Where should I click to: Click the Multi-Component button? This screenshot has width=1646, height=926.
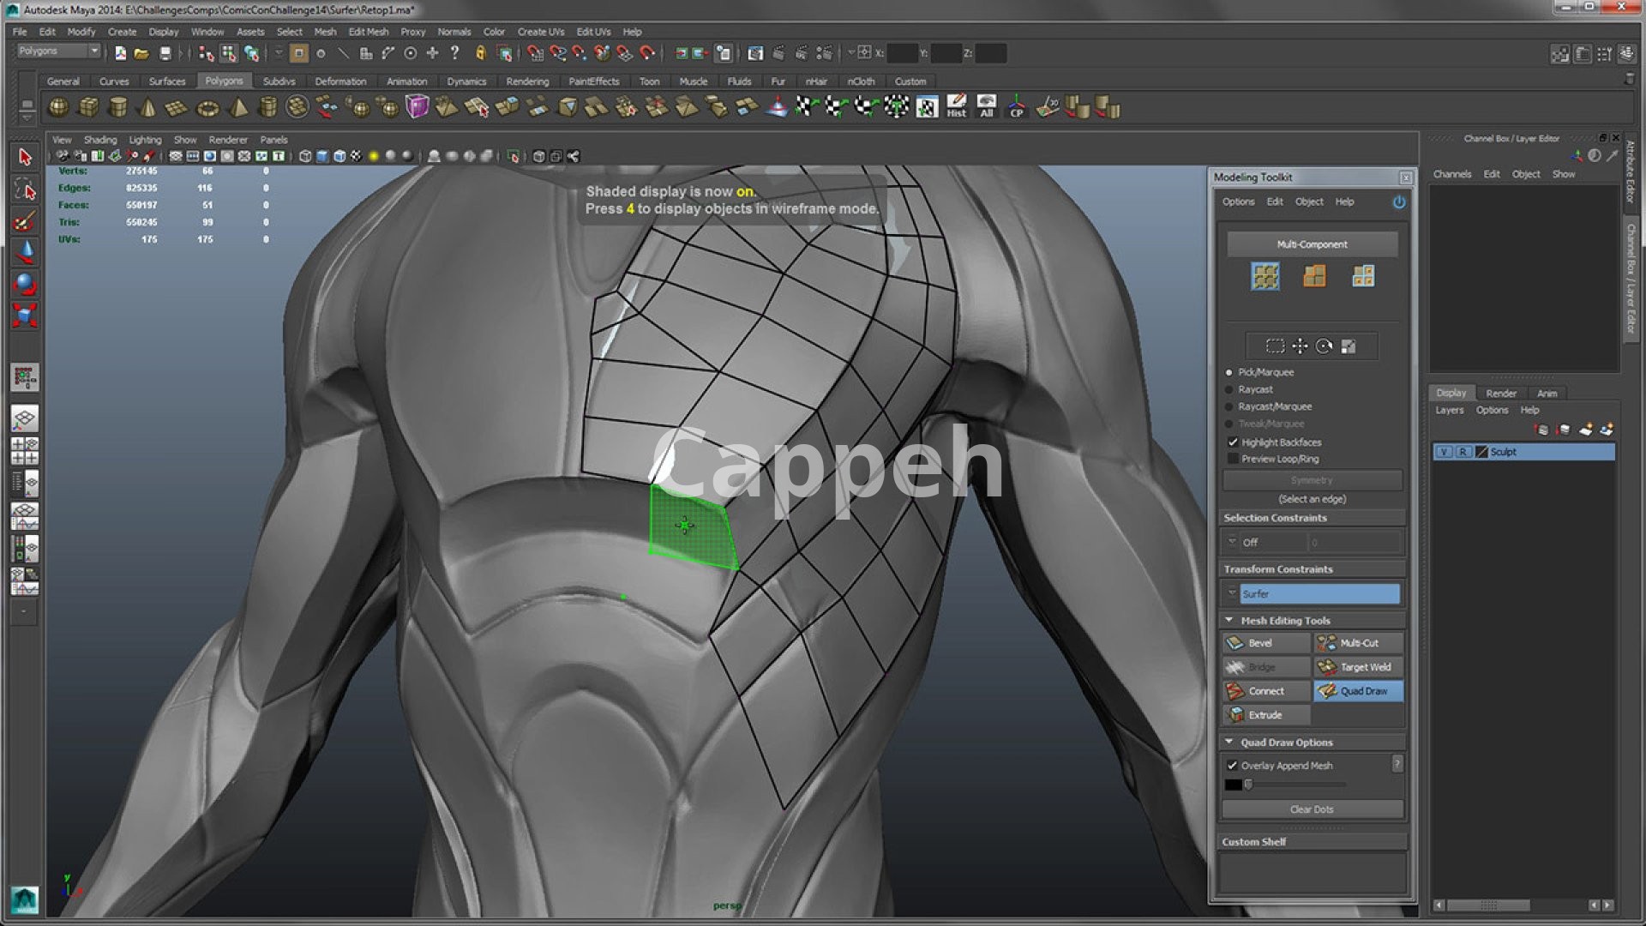1312,244
